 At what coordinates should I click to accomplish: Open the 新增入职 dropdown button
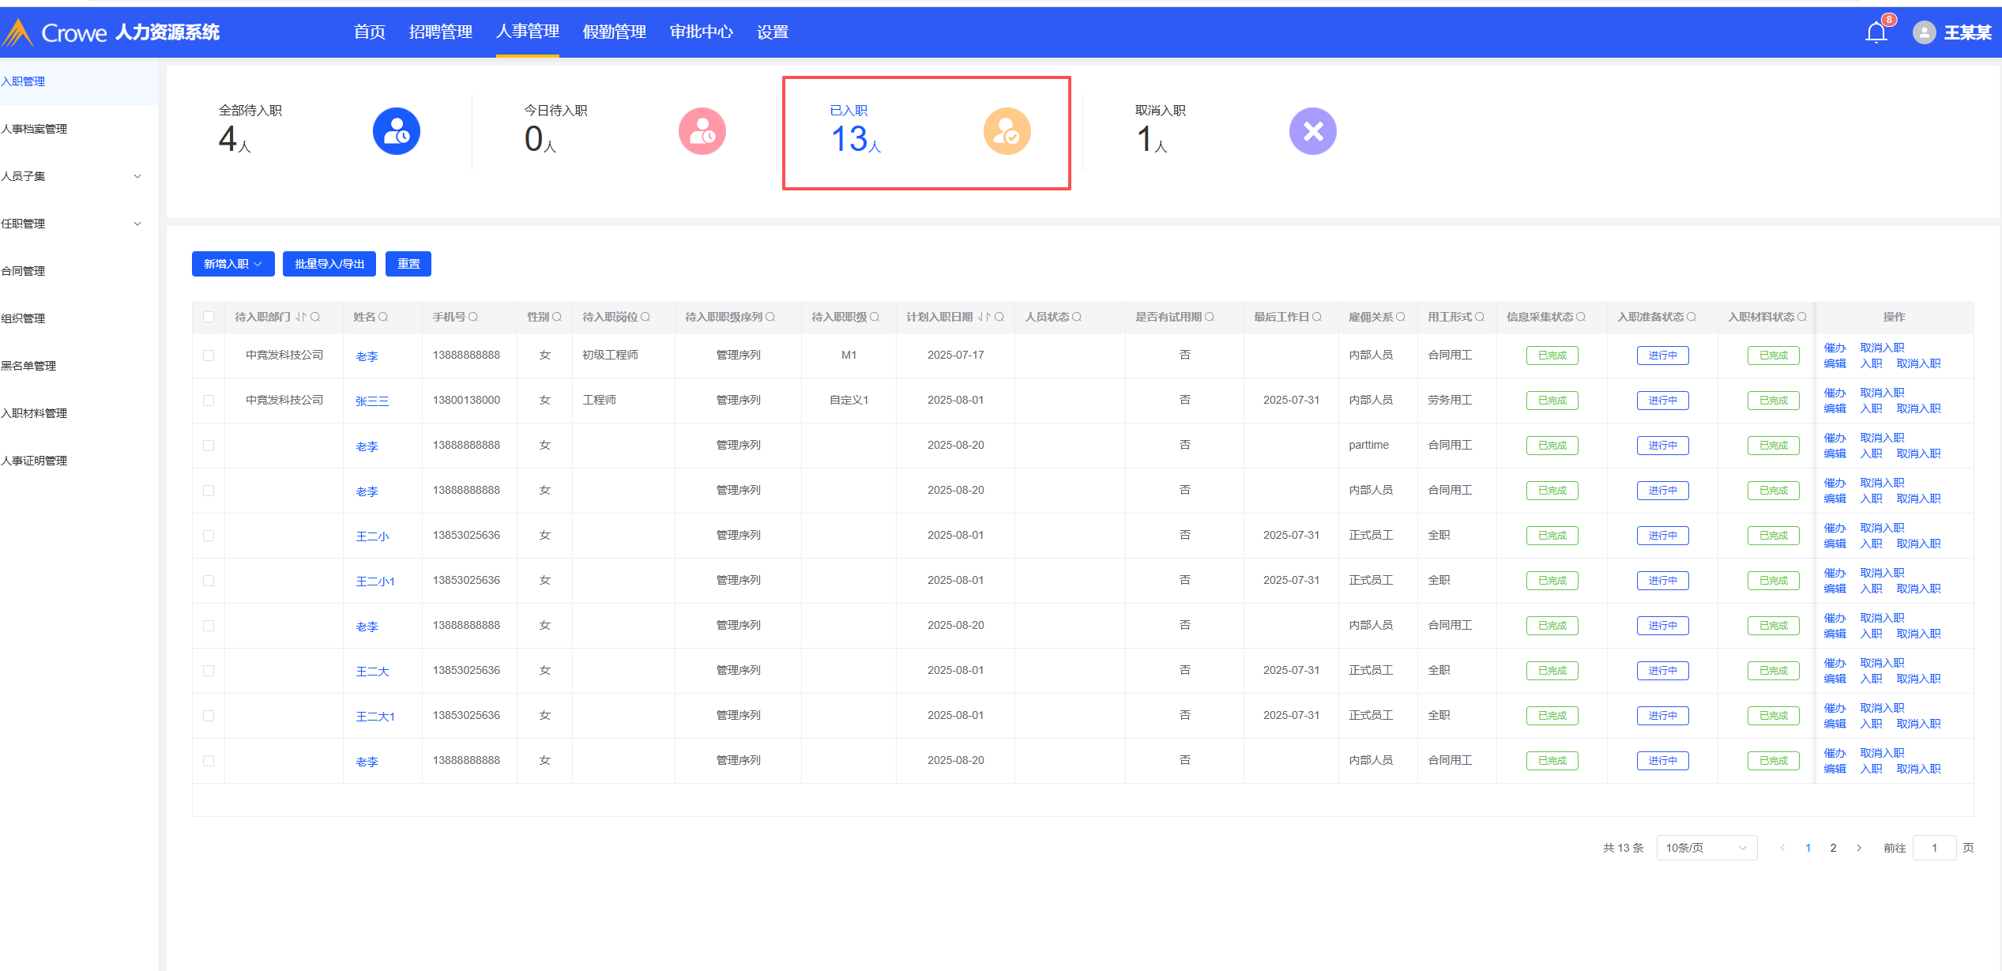tap(233, 264)
